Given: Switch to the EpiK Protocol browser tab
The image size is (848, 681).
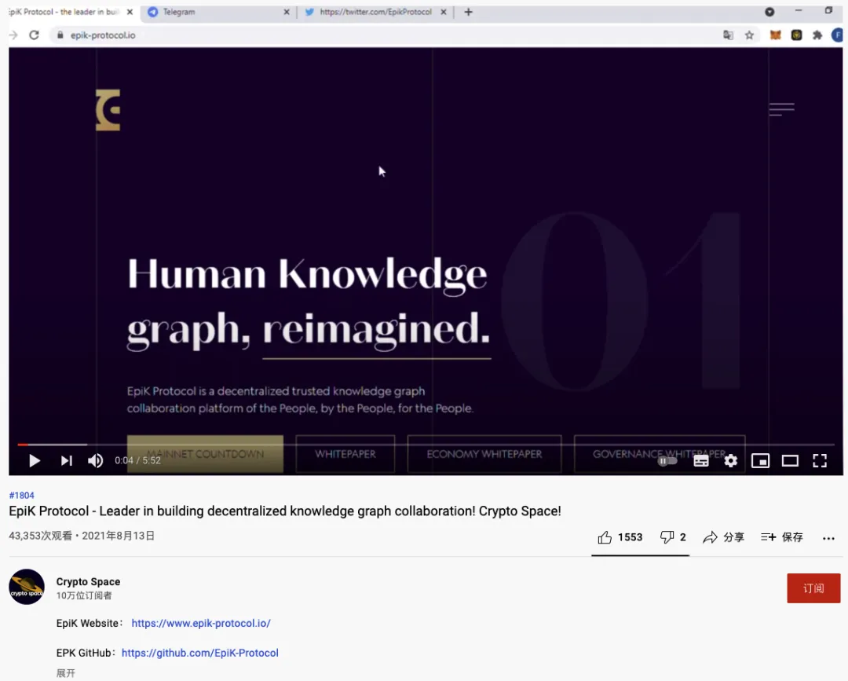Looking at the screenshot, I should tap(64, 12).
